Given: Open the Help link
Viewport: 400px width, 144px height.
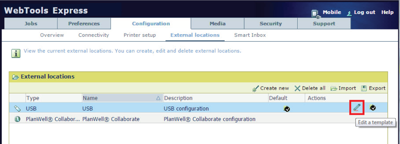Looking at the screenshot, I should (x=387, y=12).
